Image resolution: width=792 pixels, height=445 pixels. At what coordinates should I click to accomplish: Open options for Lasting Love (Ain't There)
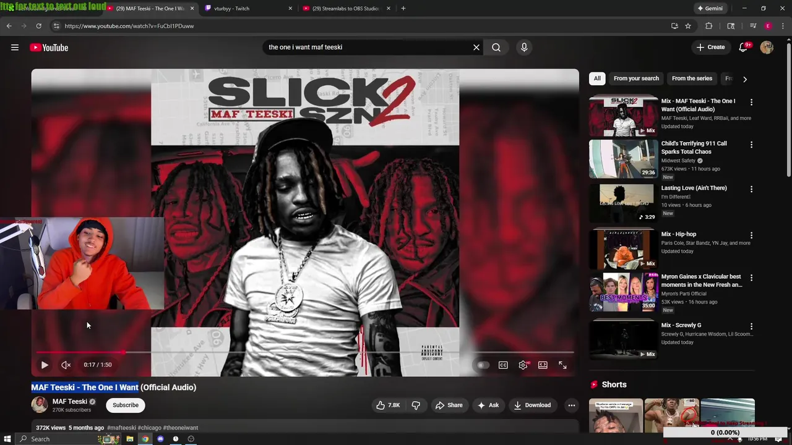point(751,189)
